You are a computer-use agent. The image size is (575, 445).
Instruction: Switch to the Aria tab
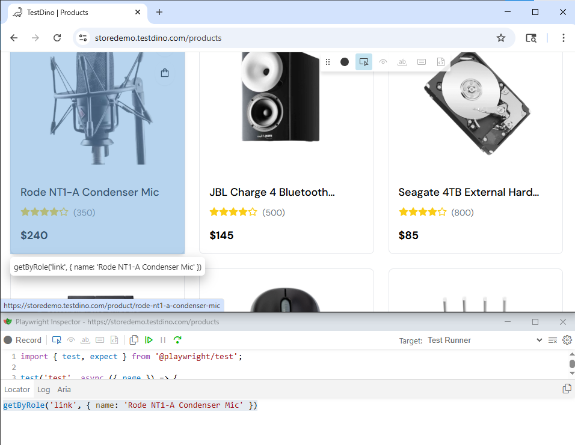click(x=64, y=390)
